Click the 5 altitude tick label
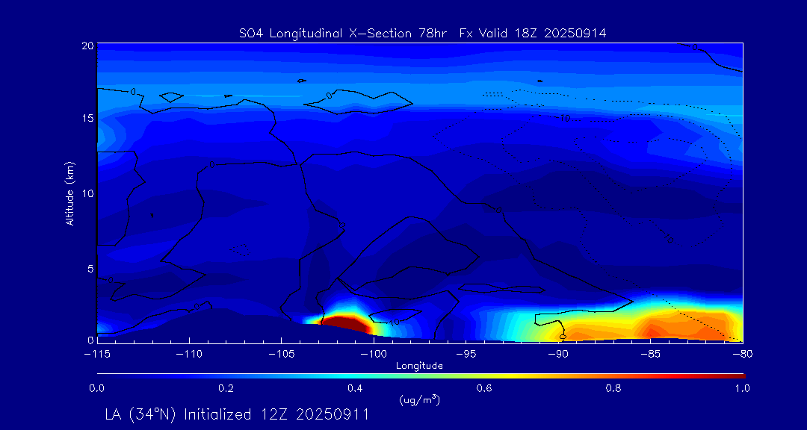Viewport: 807px width, 430px height. pyautogui.click(x=90, y=268)
